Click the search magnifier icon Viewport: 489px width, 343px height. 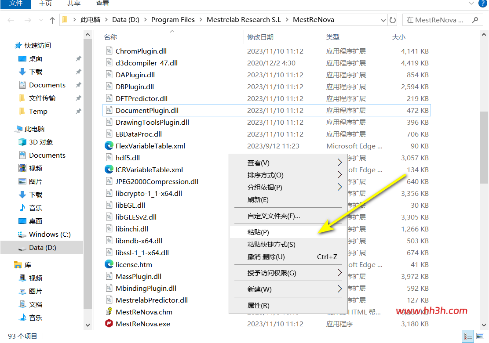pyautogui.click(x=475, y=20)
